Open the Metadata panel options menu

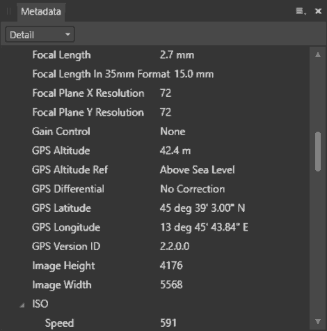point(301,11)
